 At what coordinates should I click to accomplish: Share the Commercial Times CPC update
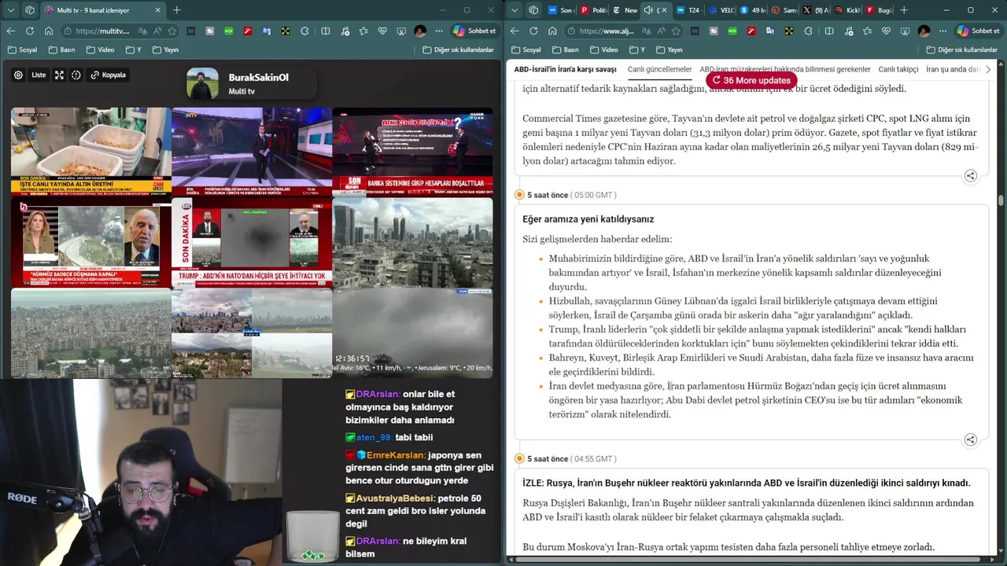(x=971, y=176)
